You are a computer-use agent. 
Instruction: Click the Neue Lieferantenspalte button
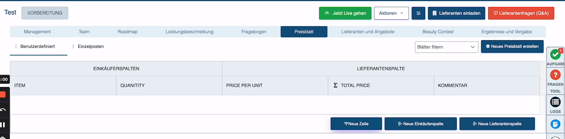point(497,124)
